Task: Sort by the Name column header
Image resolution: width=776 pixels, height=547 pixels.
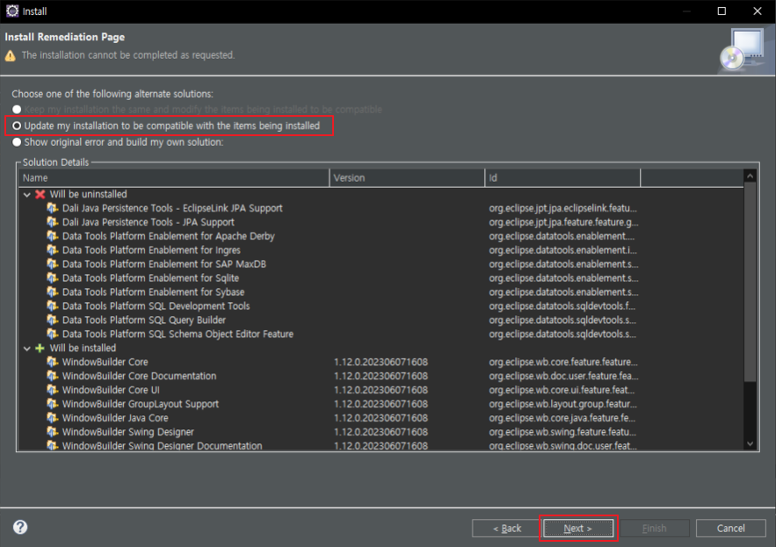Action: click(x=174, y=178)
